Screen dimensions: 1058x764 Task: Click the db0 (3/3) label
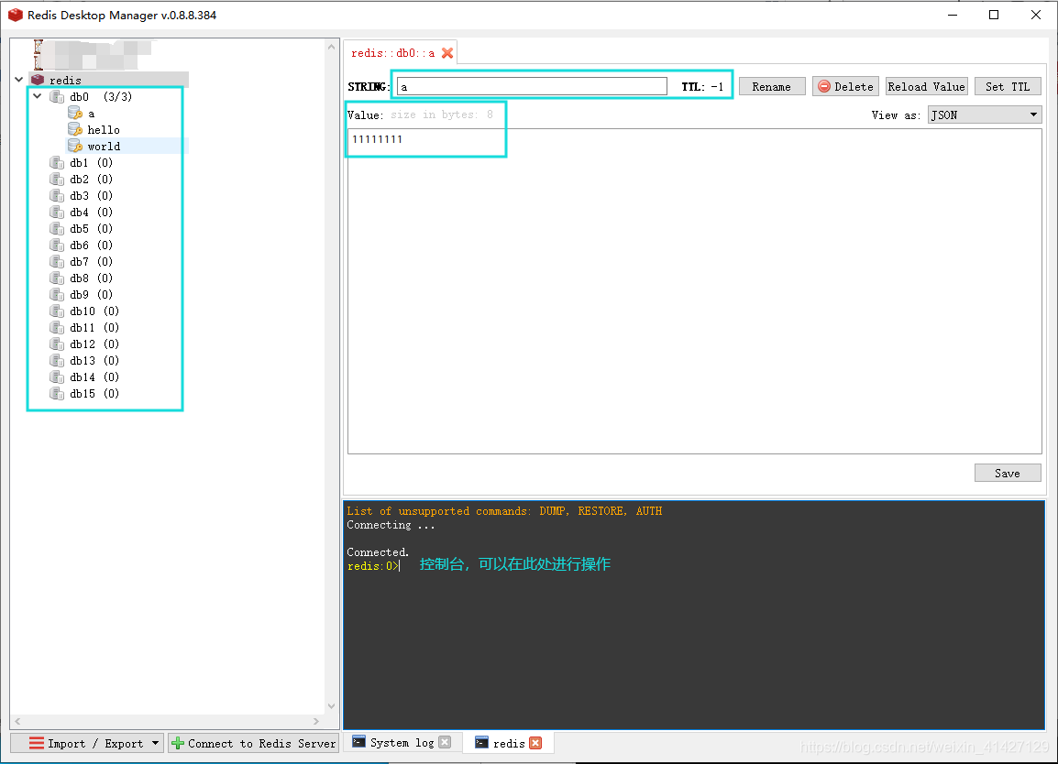101,96
